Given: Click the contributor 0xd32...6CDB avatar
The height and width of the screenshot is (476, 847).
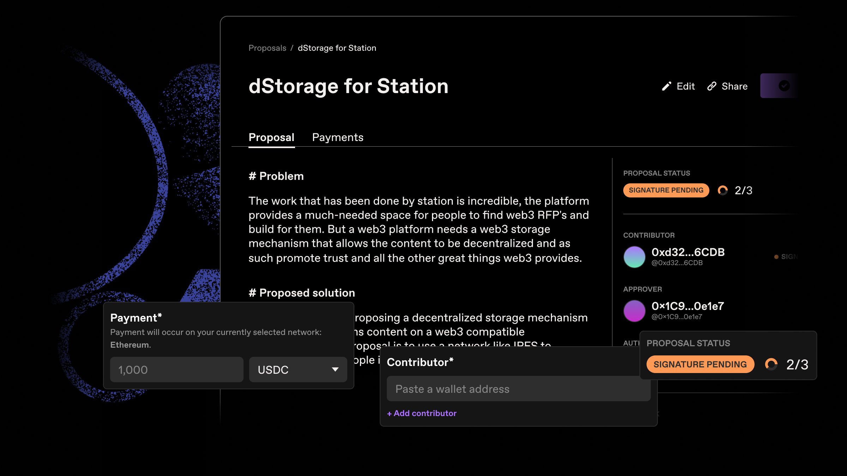Looking at the screenshot, I should tap(634, 257).
